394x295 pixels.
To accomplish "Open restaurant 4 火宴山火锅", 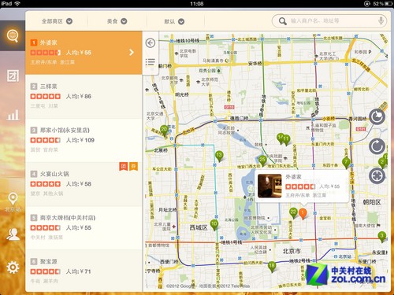I will point(84,184).
